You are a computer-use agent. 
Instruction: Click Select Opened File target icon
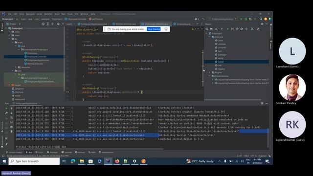click(x=43, y=24)
